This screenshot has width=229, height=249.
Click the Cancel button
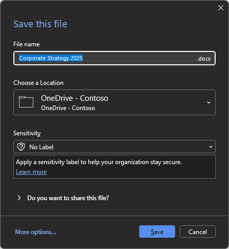[198, 232]
